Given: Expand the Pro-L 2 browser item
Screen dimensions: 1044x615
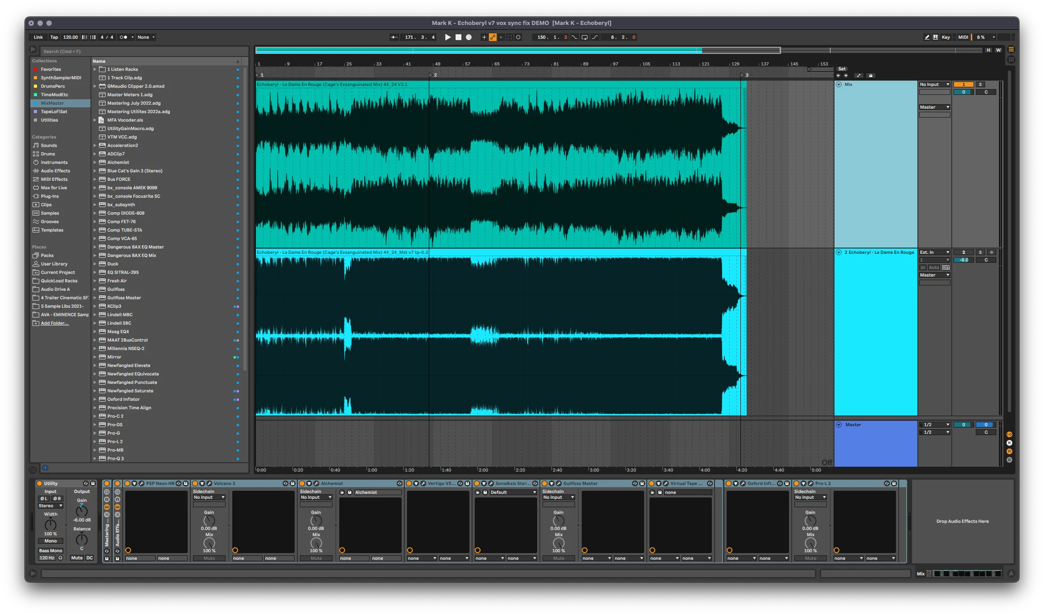Looking at the screenshot, I should coord(95,442).
